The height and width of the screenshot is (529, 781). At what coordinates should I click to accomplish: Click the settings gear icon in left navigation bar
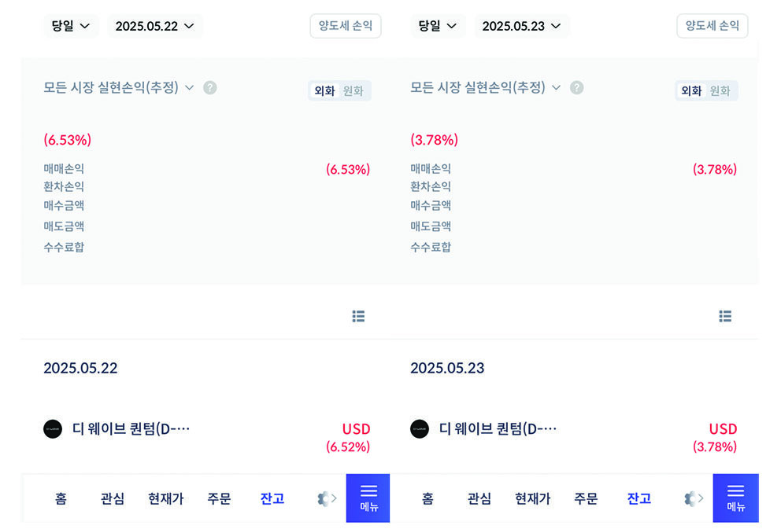324,498
